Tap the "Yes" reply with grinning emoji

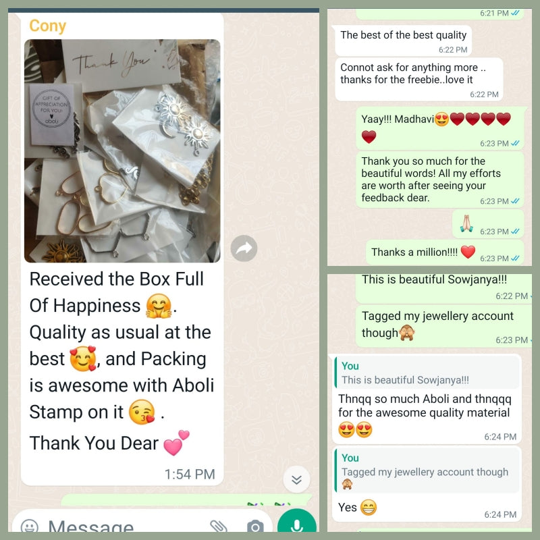tap(427, 484)
